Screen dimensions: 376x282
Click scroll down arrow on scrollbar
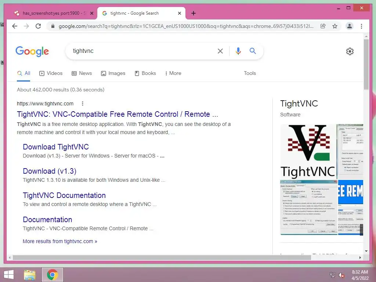pos(366,251)
